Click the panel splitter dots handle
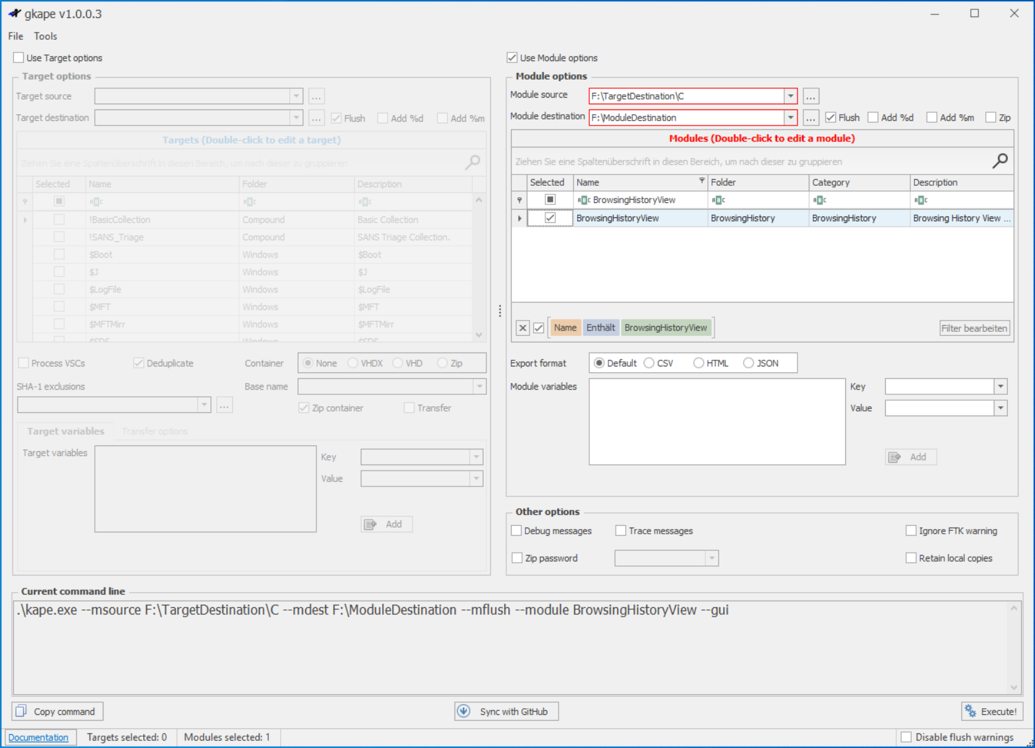The image size is (1035, 748). coord(500,311)
